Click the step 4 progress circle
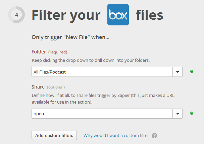The image size is (204, 144). (16, 15)
